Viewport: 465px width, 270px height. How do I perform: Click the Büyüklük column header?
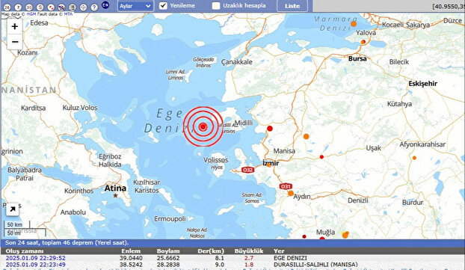click(x=249, y=251)
